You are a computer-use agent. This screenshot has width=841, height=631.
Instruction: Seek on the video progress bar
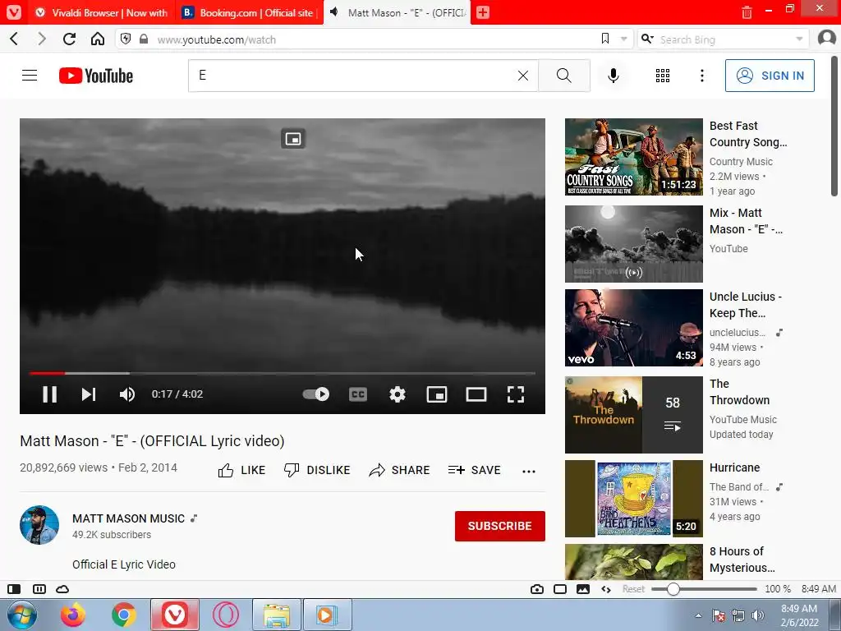[283, 373]
